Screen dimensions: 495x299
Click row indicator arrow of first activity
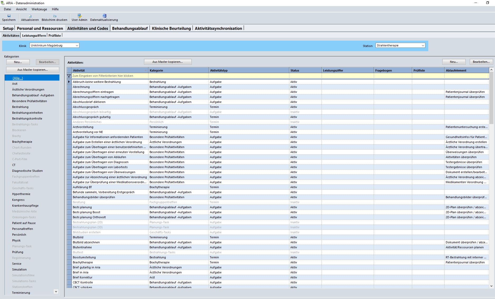pyautogui.click(x=69, y=82)
